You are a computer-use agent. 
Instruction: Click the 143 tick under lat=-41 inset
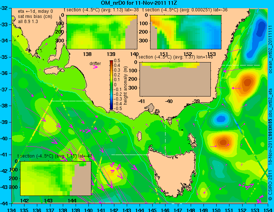[x=48, y=201]
